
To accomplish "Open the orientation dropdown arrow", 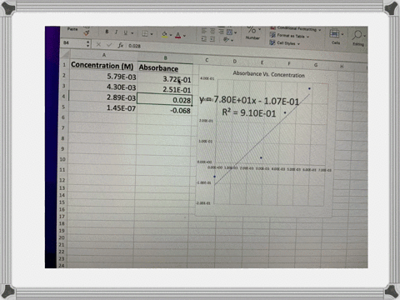I will 232,41.
